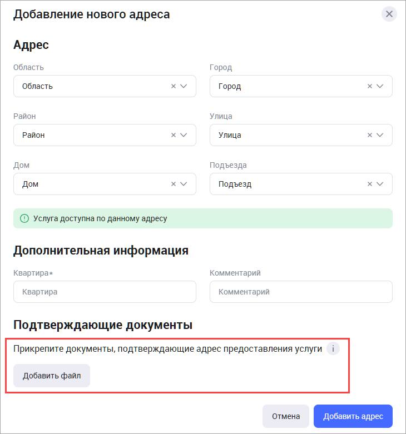Expand the Дом dropdown

click(x=184, y=184)
